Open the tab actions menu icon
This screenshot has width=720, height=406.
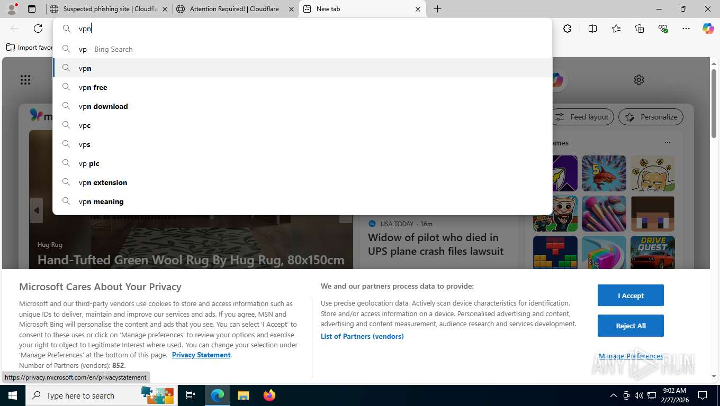point(32,9)
